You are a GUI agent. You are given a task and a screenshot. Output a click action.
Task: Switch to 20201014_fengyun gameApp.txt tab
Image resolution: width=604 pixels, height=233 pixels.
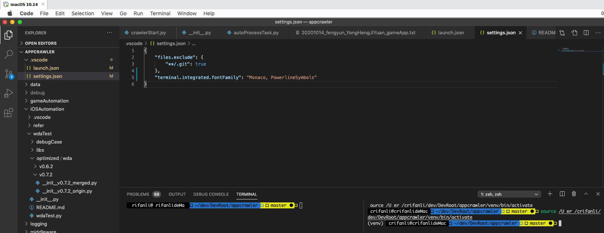(358, 33)
